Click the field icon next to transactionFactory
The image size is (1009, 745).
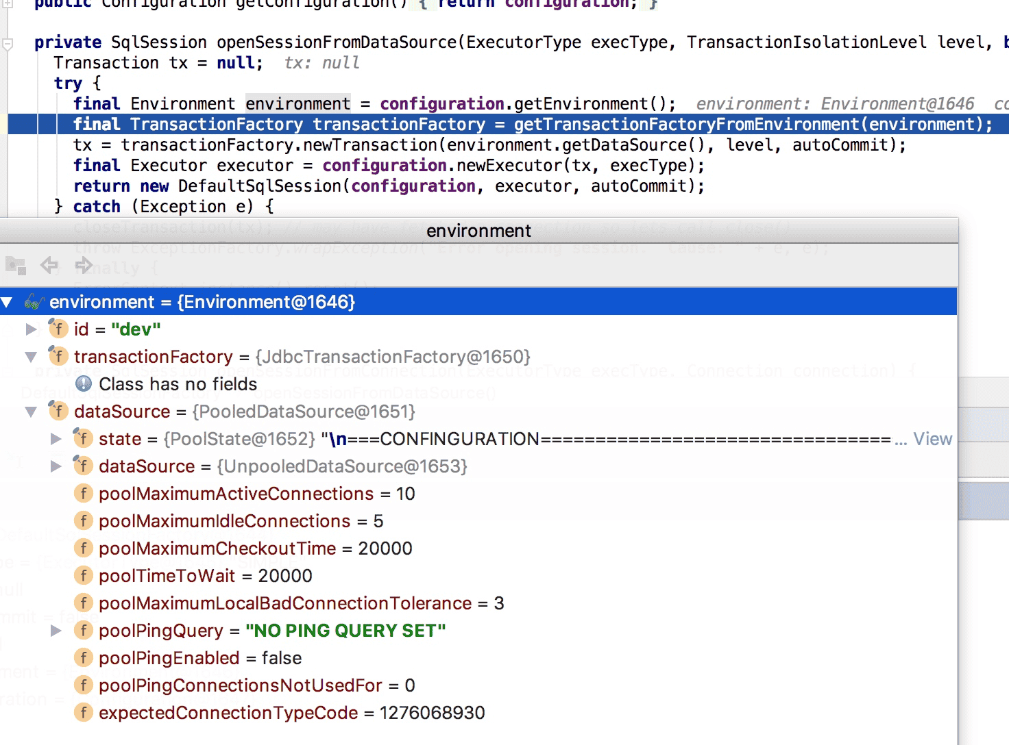[x=58, y=356]
